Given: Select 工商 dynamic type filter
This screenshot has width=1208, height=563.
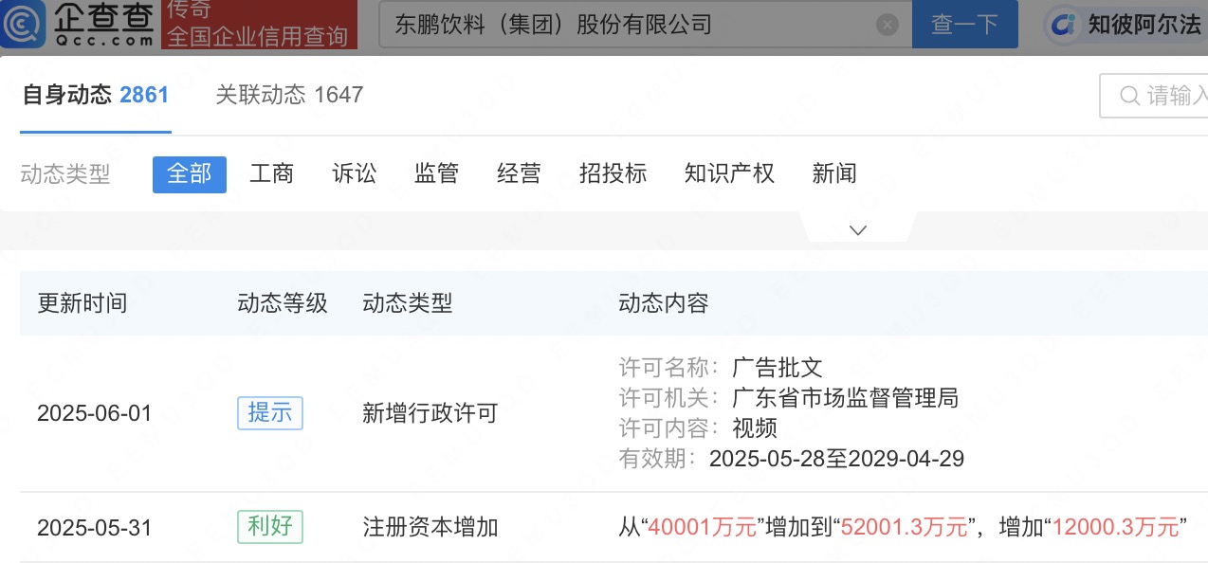Looking at the screenshot, I should 272,173.
